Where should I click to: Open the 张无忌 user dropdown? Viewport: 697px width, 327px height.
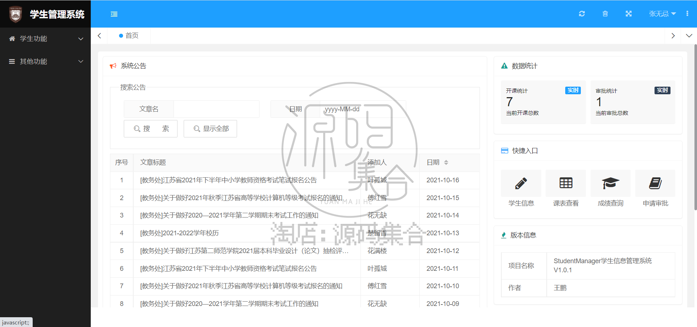click(662, 14)
